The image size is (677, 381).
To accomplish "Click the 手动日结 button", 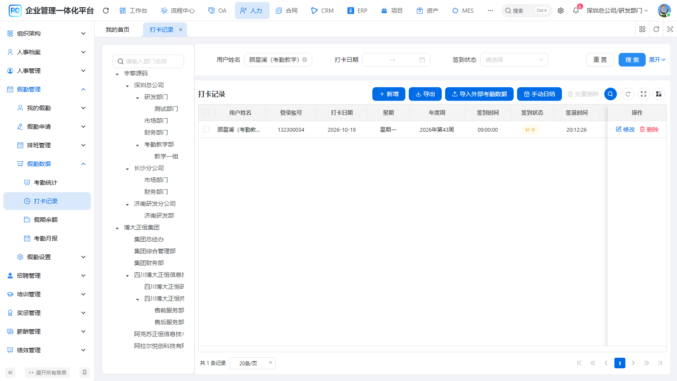I will click(539, 94).
